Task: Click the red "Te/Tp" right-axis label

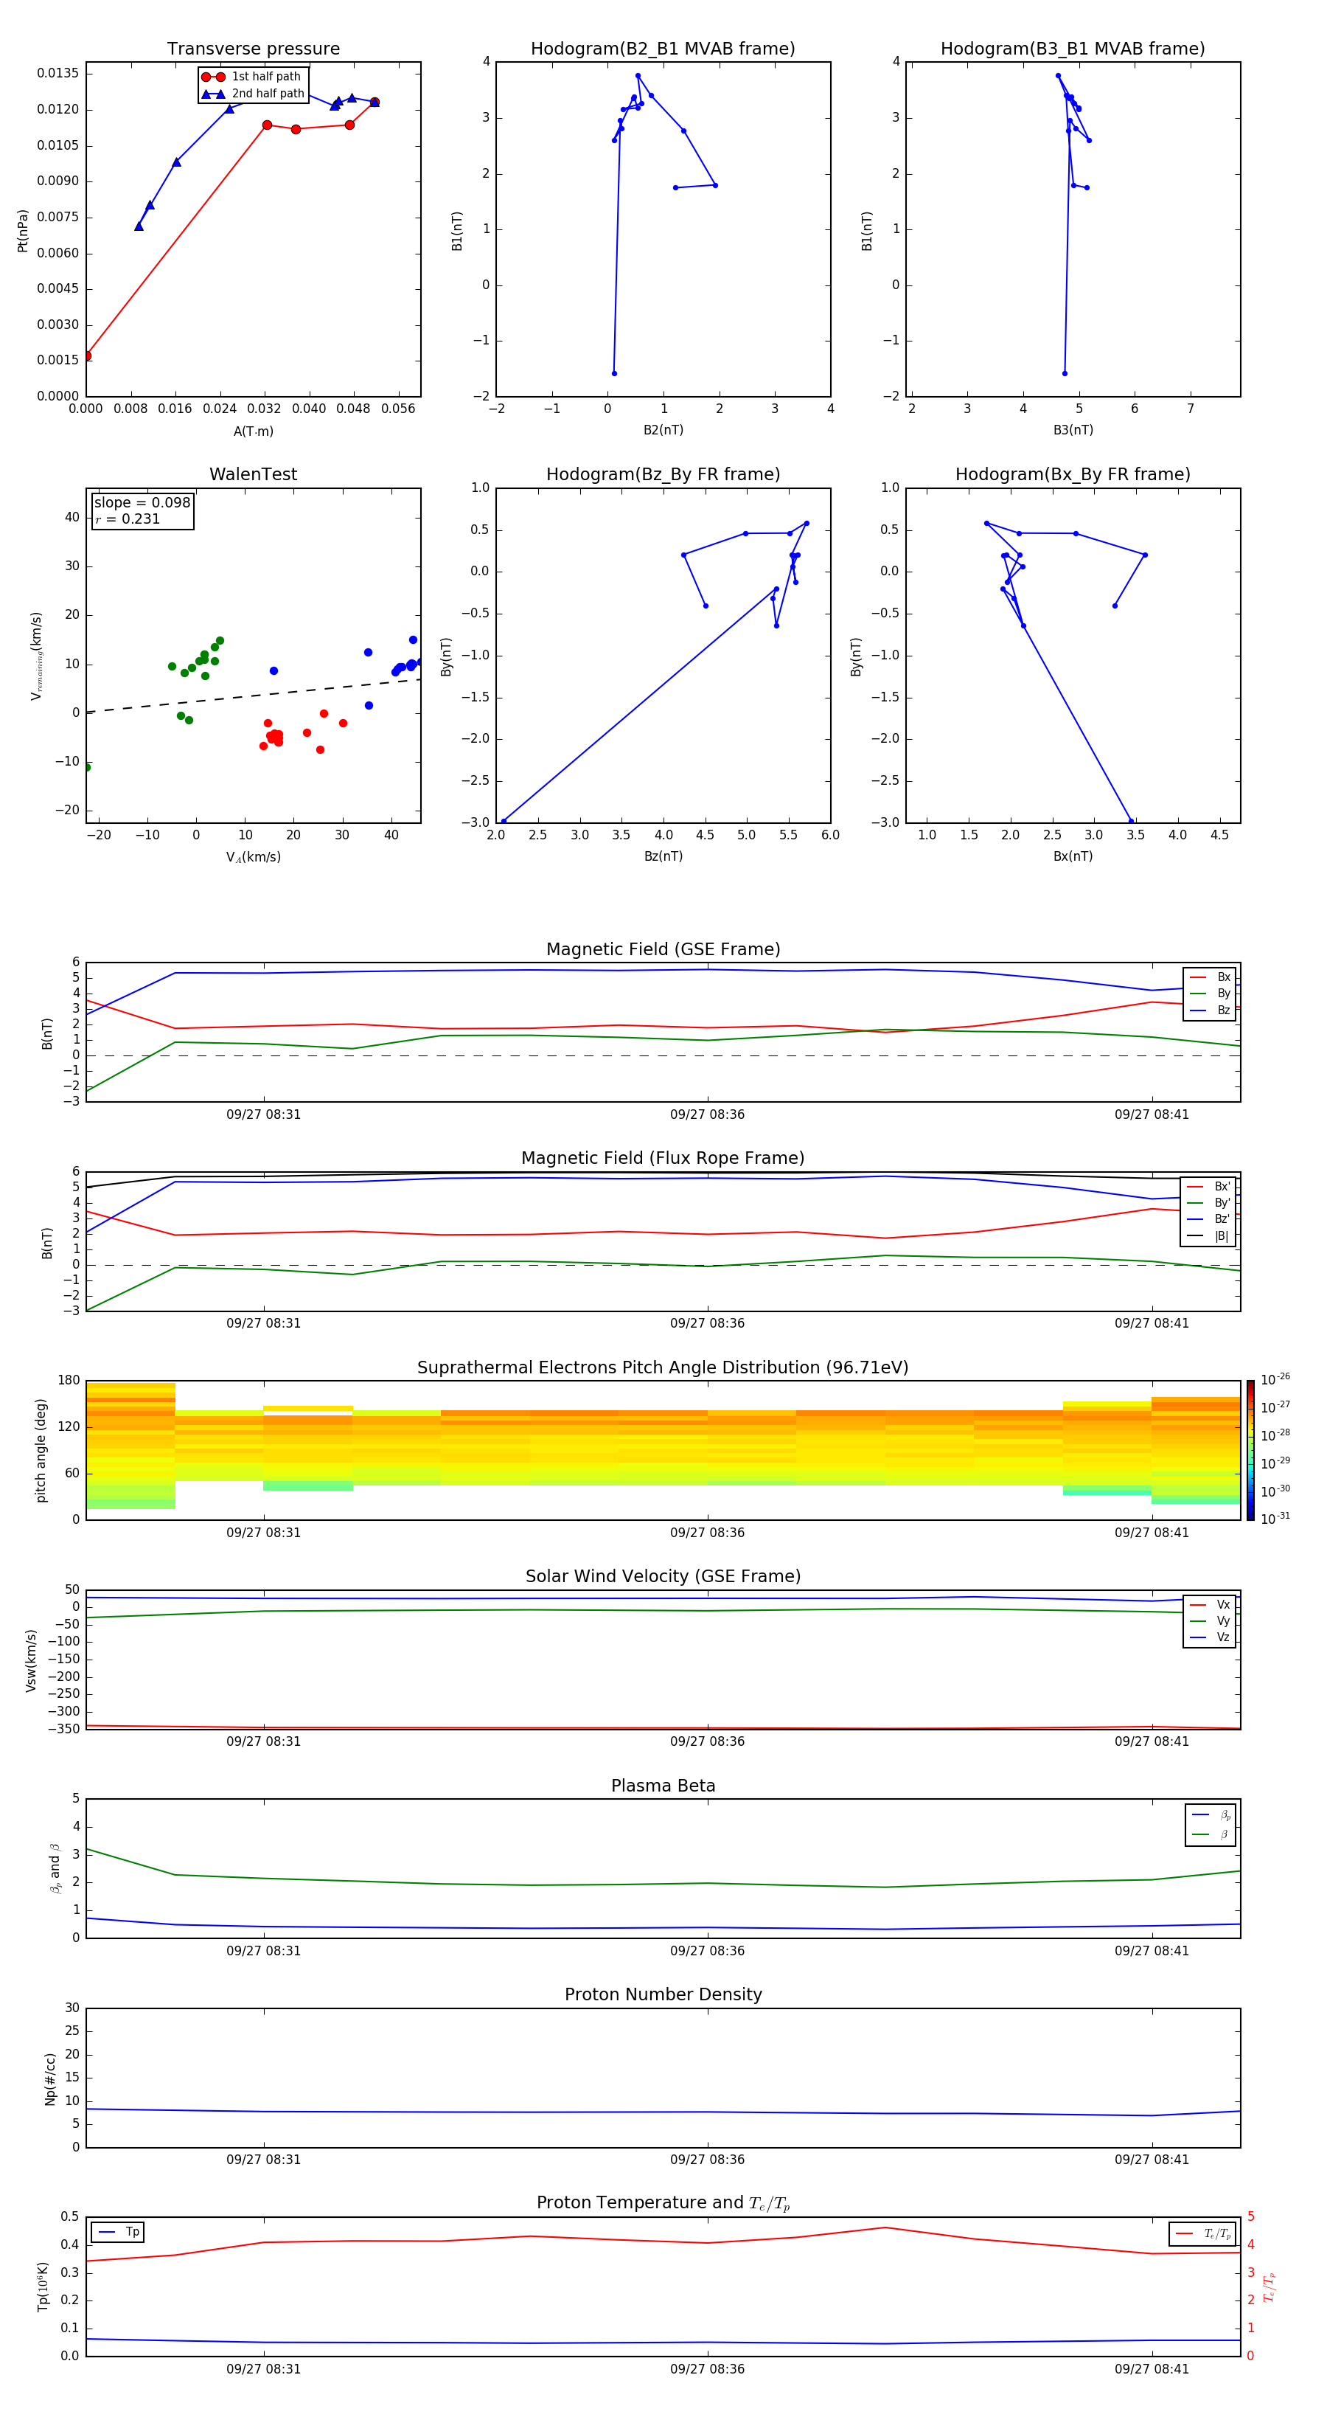Action: coord(1269,2286)
